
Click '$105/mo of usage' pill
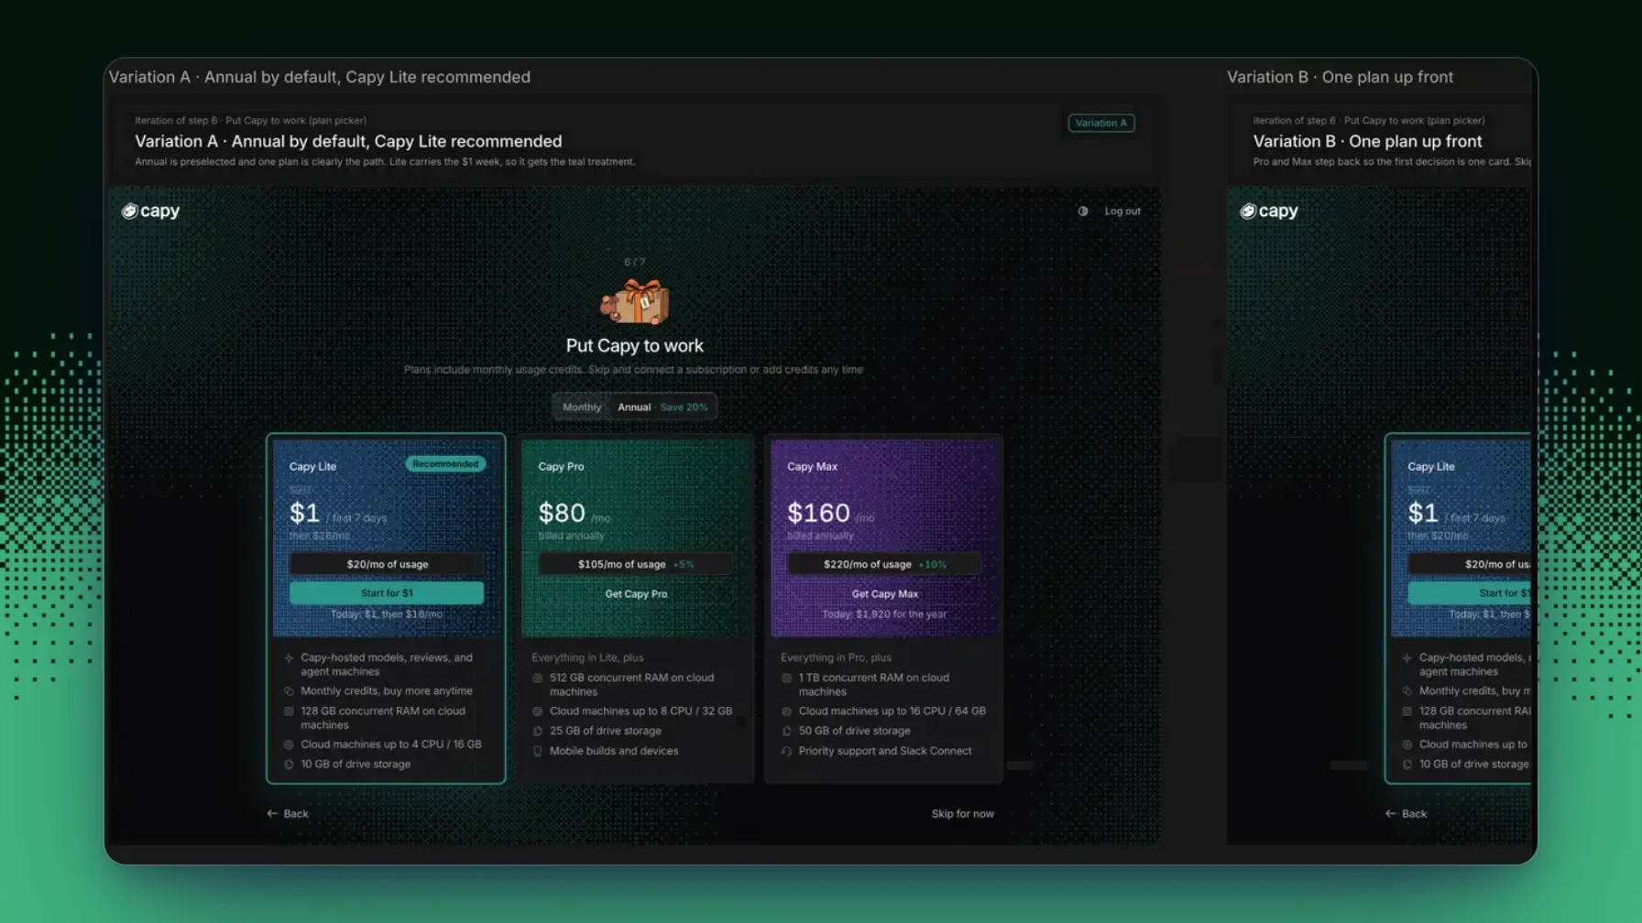pyautogui.click(x=636, y=564)
